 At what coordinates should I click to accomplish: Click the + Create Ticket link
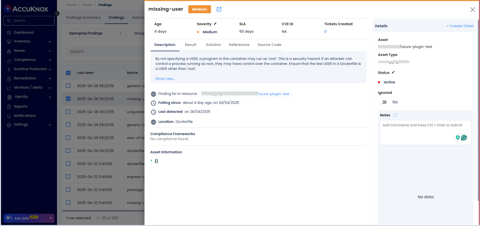[460, 26]
